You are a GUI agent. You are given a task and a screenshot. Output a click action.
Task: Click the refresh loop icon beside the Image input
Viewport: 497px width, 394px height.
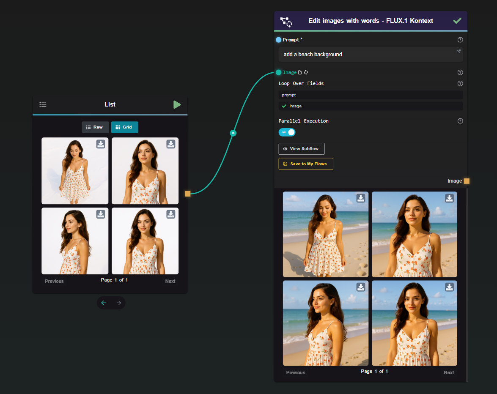tap(306, 72)
